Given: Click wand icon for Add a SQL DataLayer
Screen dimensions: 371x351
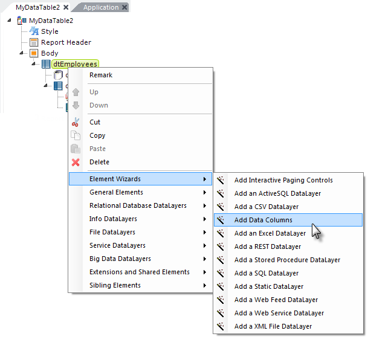Looking at the screenshot, I should pyautogui.click(x=221, y=273).
